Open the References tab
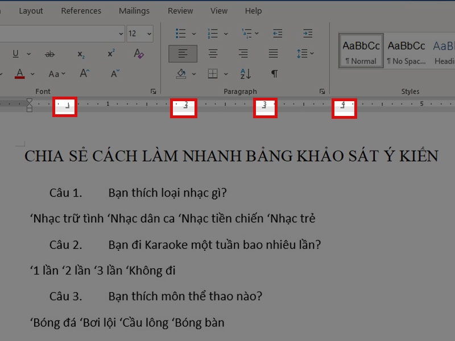The image size is (455, 341). coord(81,11)
